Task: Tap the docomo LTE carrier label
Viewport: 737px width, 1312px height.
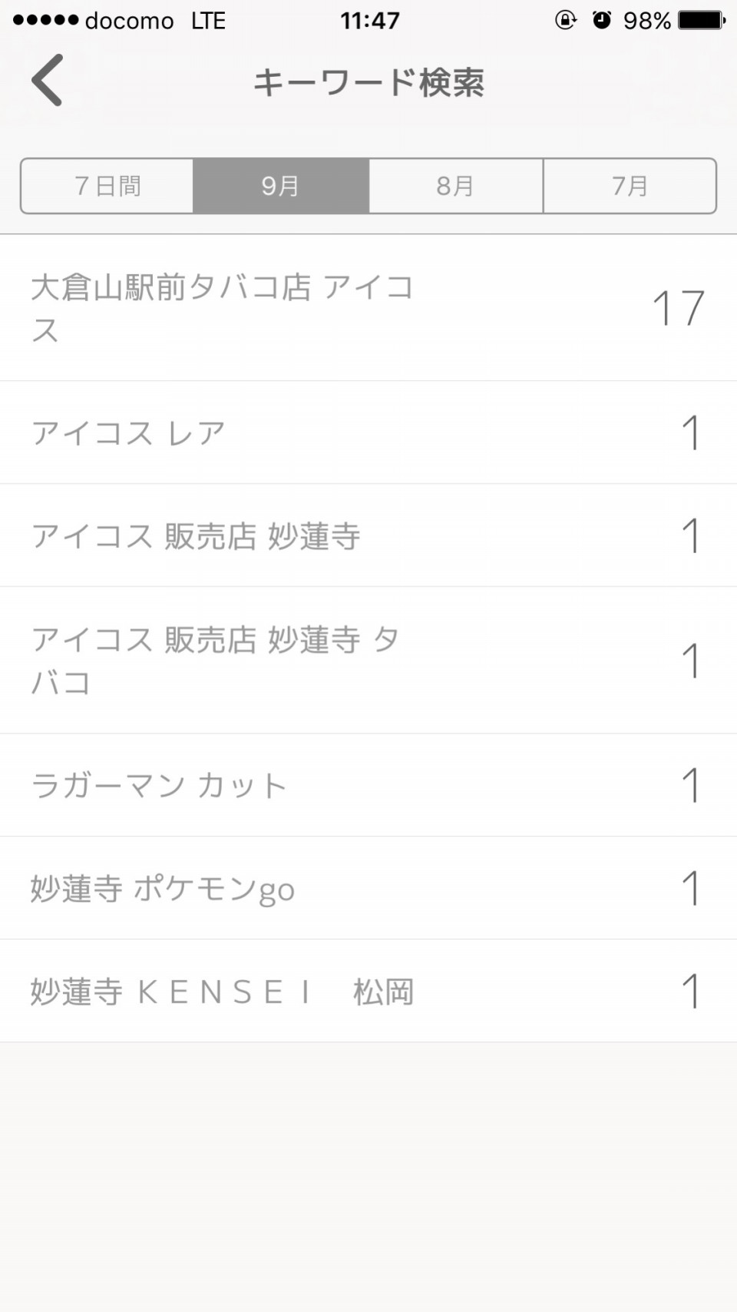Action: (155, 20)
